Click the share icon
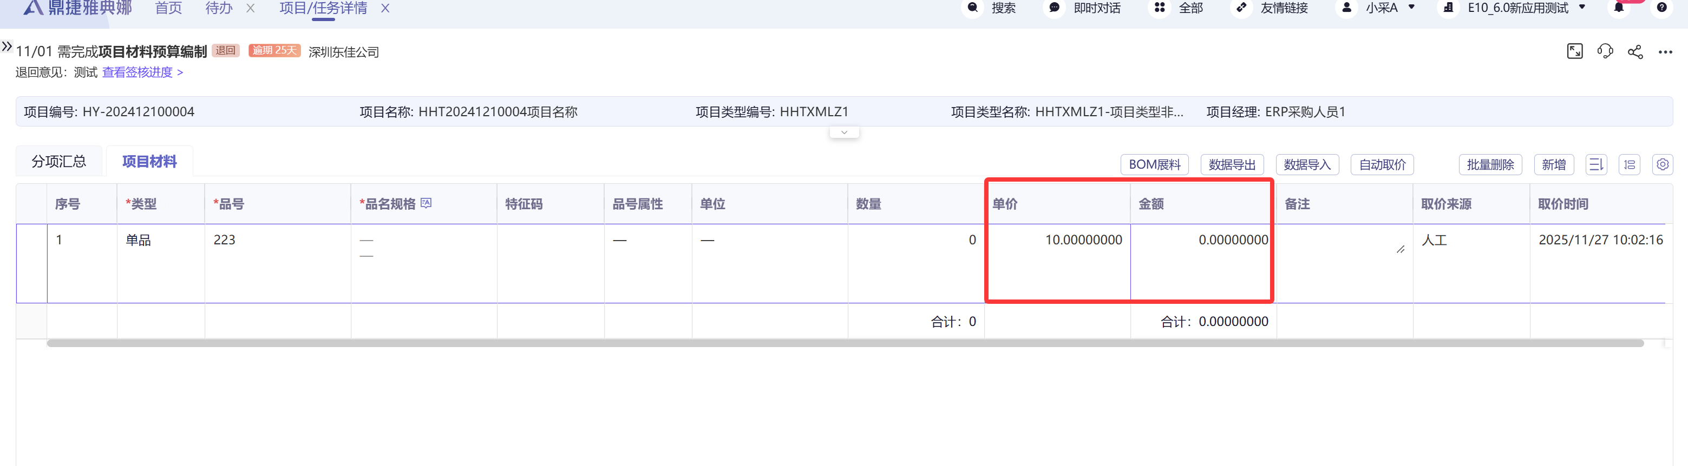This screenshot has width=1688, height=466. pos(1635,52)
